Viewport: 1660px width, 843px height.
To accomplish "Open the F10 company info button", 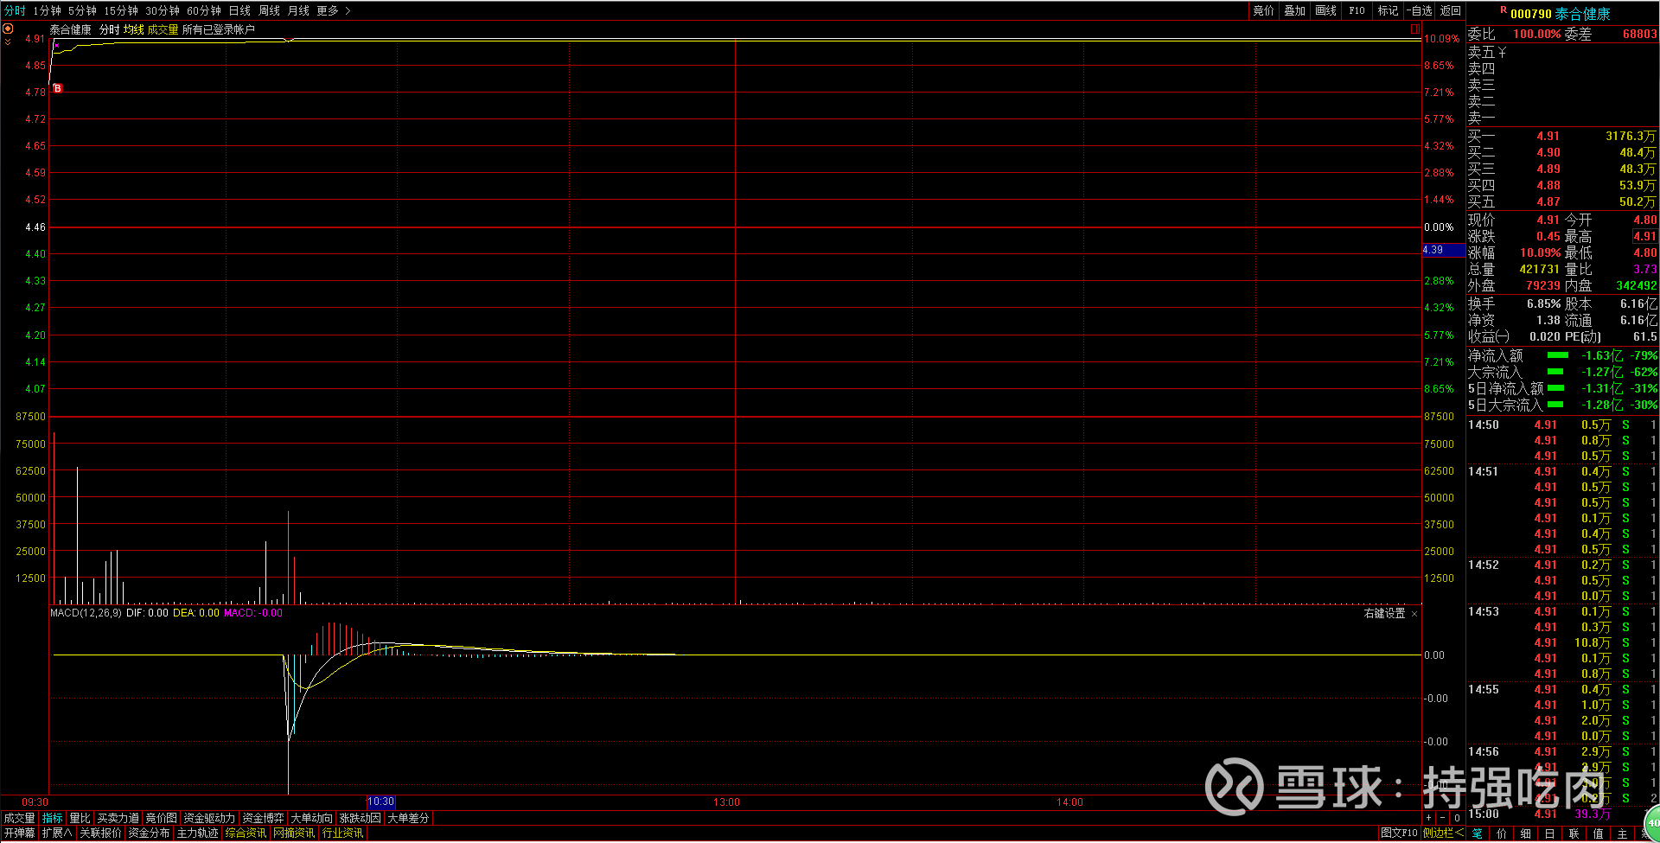I will pyautogui.click(x=1357, y=10).
